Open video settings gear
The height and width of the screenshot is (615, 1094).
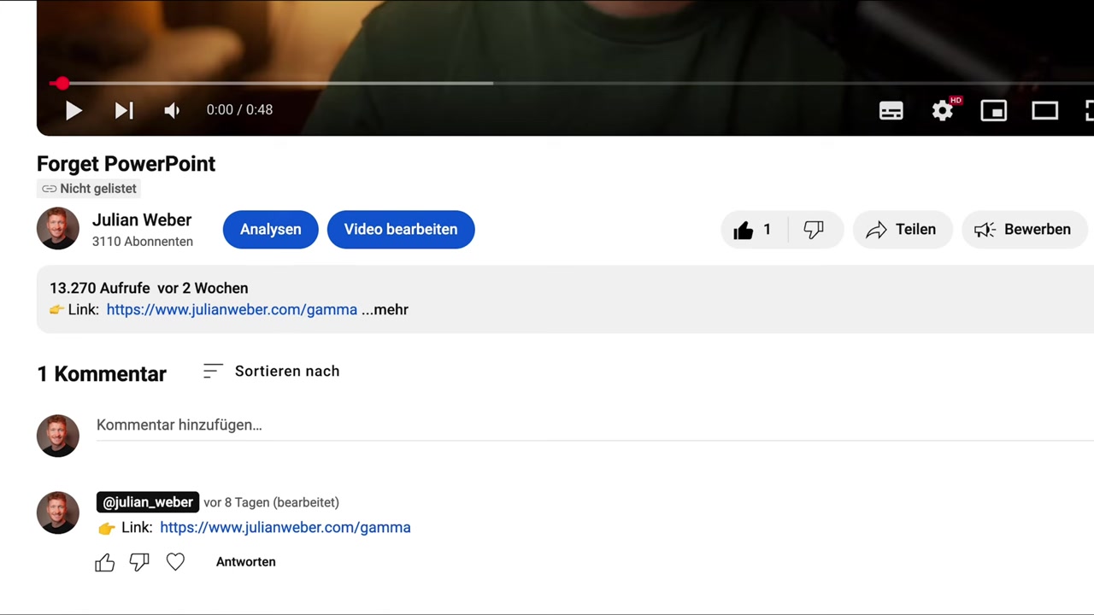[943, 110]
